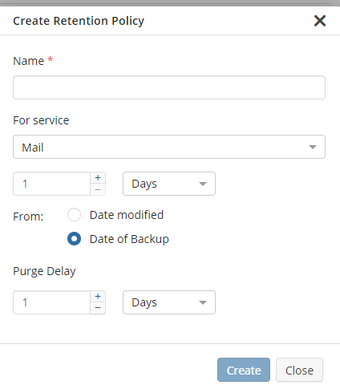Select the Date modified radio option
This screenshot has height=389, width=340.
(74, 215)
